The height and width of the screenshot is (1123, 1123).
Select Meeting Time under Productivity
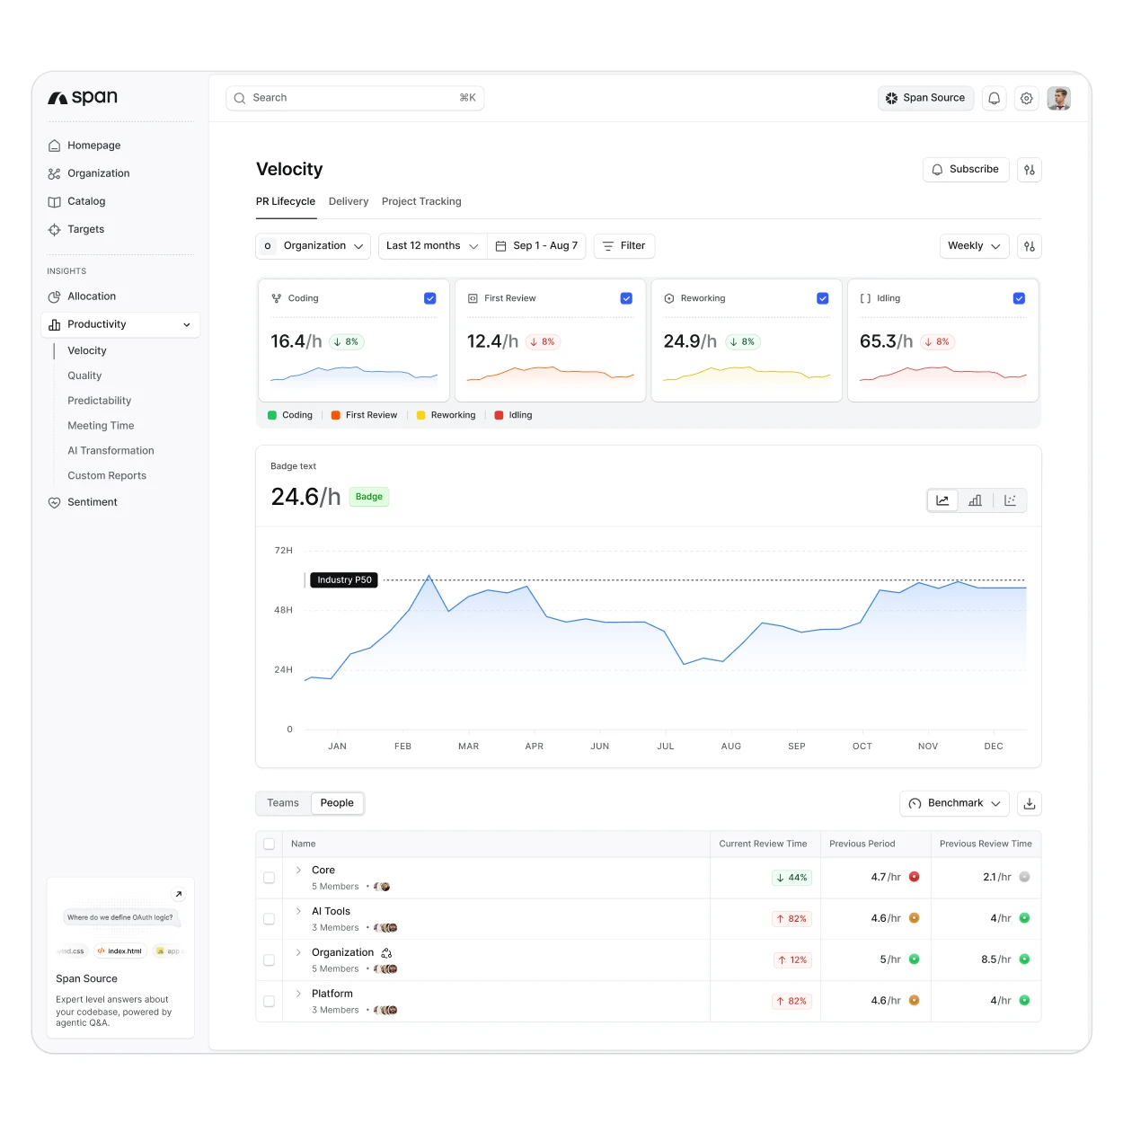pos(101,426)
